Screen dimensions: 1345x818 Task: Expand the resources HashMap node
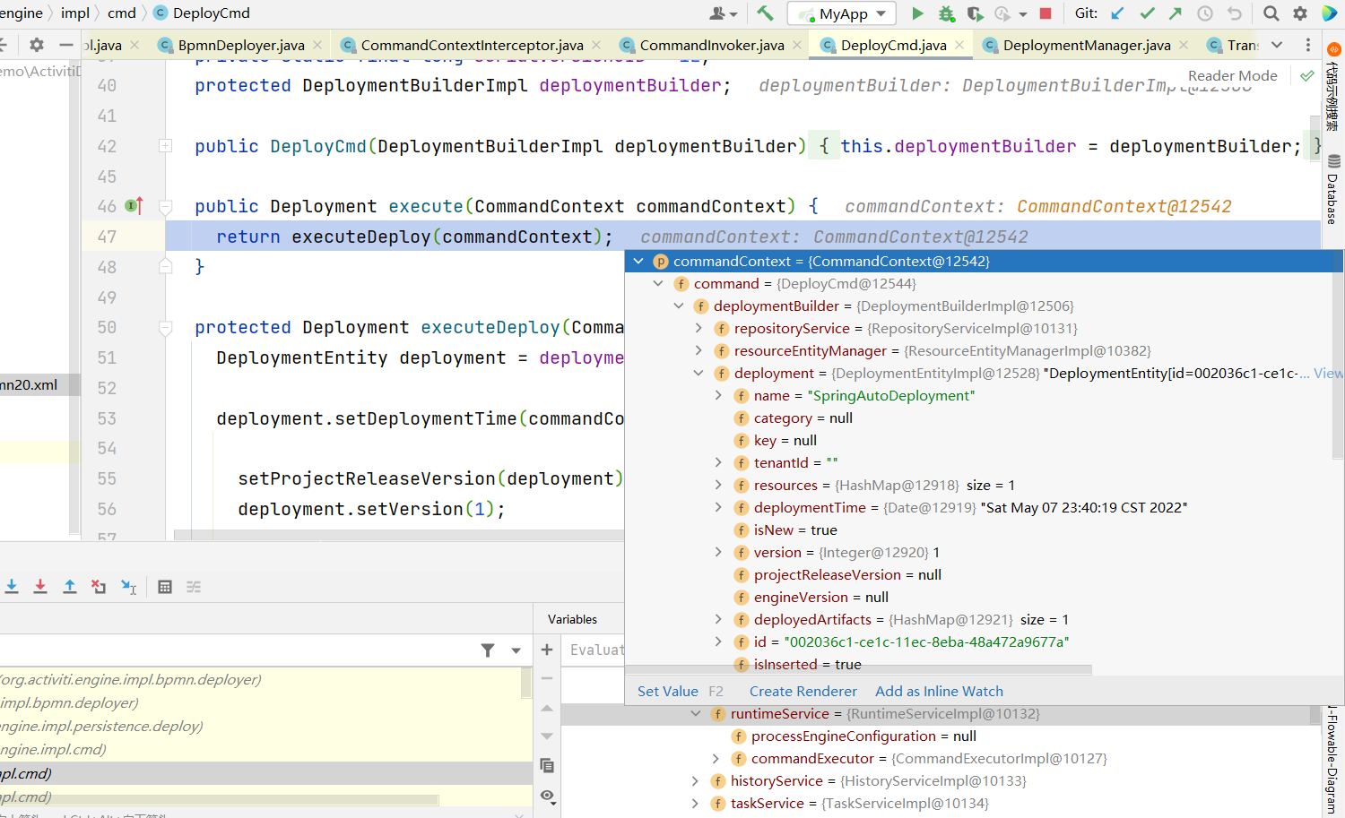point(718,486)
